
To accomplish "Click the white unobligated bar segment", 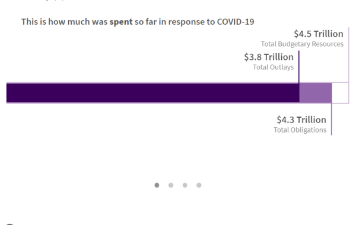I will coord(340,93).
